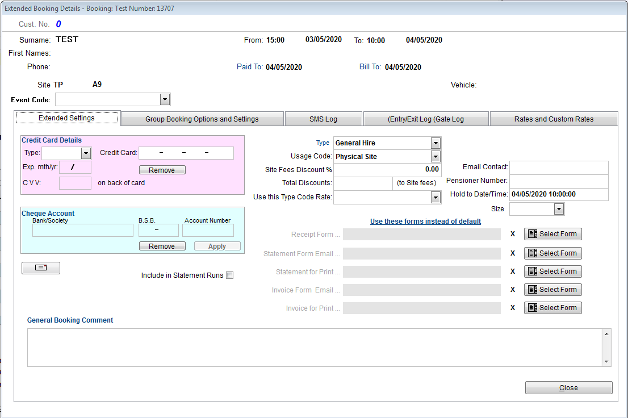628x418 pixels.
Task: Click the Surname value TEST
Action: coord(67,39)
